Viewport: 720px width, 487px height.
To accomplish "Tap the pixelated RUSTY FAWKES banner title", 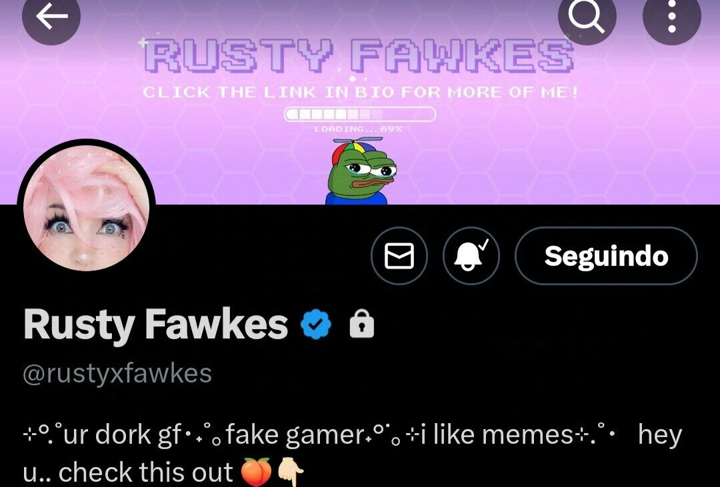I will [x=358, y=55].
